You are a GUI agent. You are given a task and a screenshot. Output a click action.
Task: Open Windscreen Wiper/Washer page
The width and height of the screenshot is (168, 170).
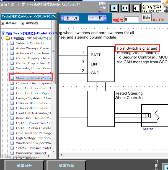click(34, 143)
